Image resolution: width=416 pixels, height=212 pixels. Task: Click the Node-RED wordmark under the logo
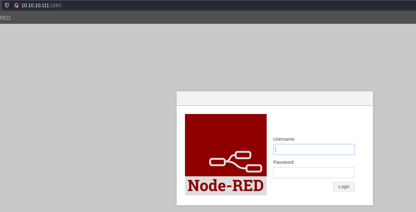coord(225,186)
